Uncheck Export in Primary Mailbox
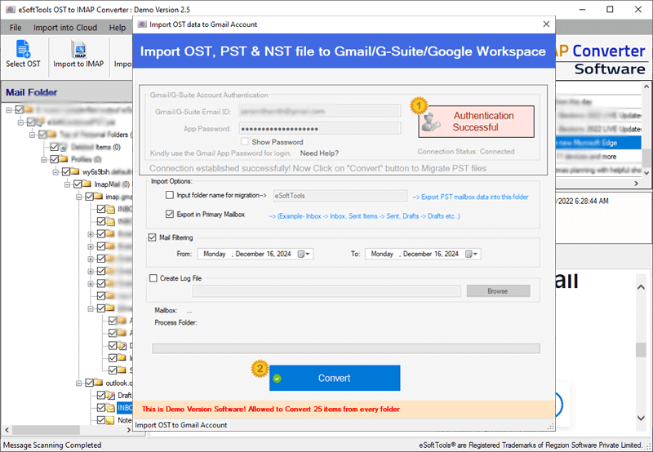653x452 pixels. pos(170,214)
